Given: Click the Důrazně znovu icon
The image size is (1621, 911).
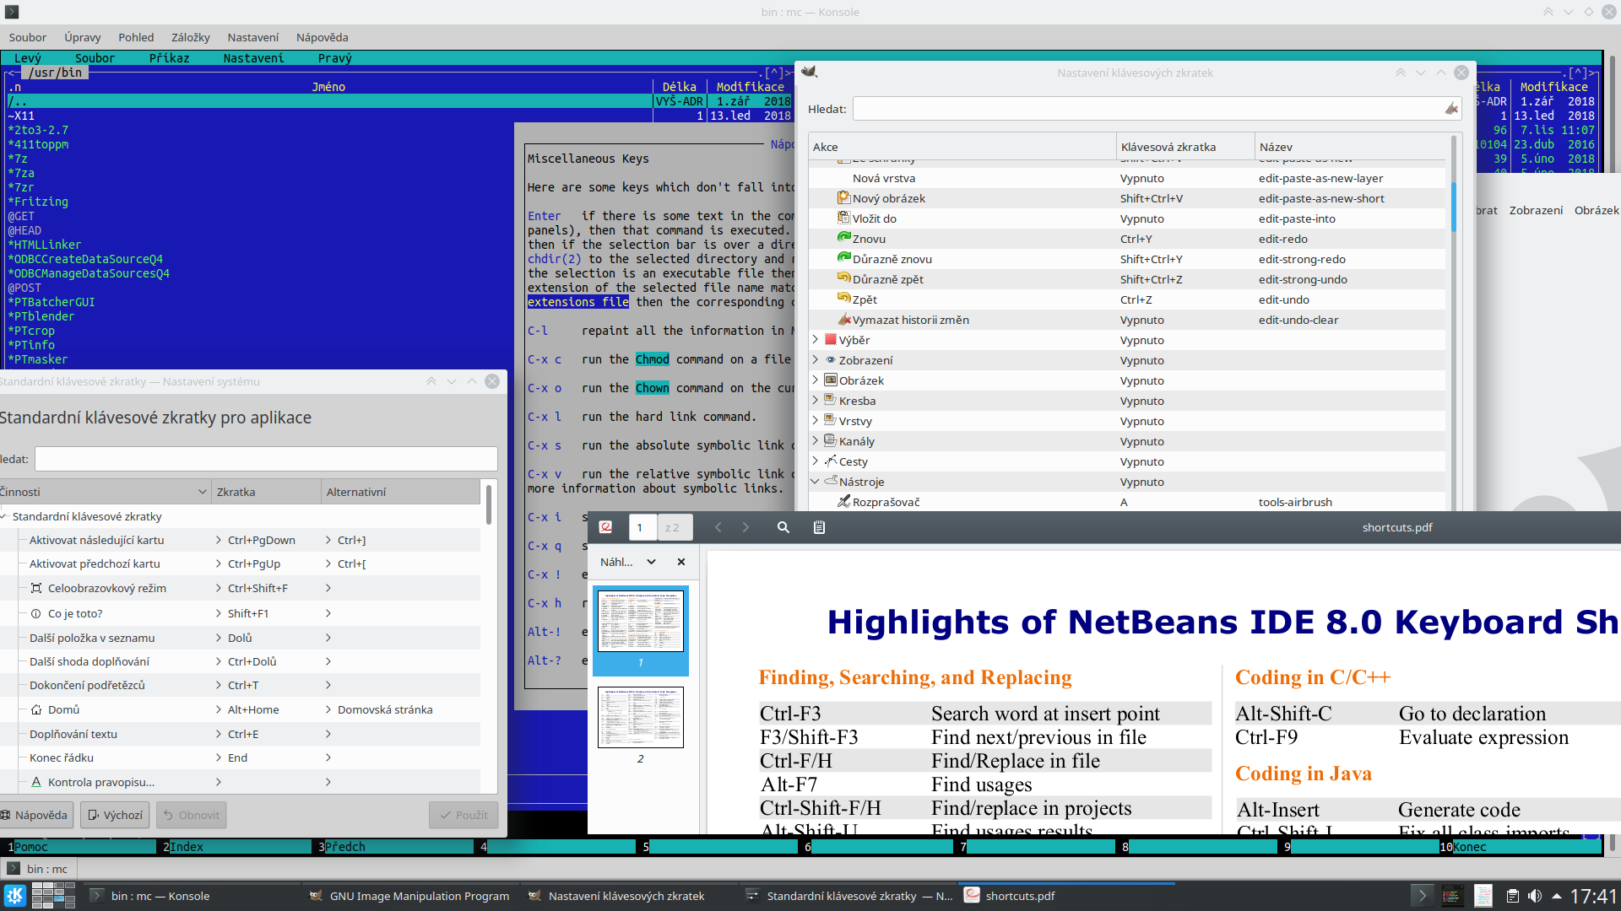Looking at the screenshot, I should click(843, 258).
